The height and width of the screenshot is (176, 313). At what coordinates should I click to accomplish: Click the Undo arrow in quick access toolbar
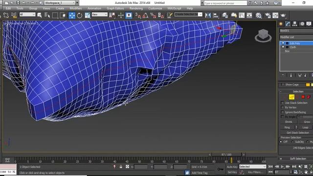pos(24,3)
